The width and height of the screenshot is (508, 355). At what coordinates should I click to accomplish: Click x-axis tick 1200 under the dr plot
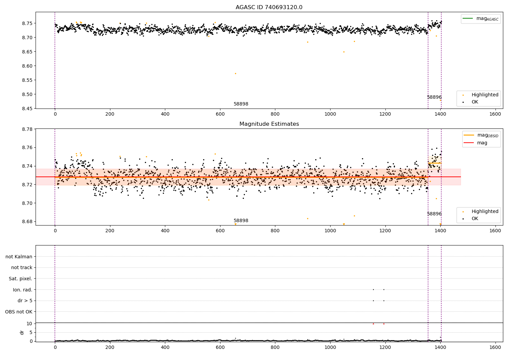pos(385,347)
